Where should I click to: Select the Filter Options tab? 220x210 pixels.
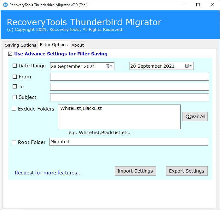(54, 45)
